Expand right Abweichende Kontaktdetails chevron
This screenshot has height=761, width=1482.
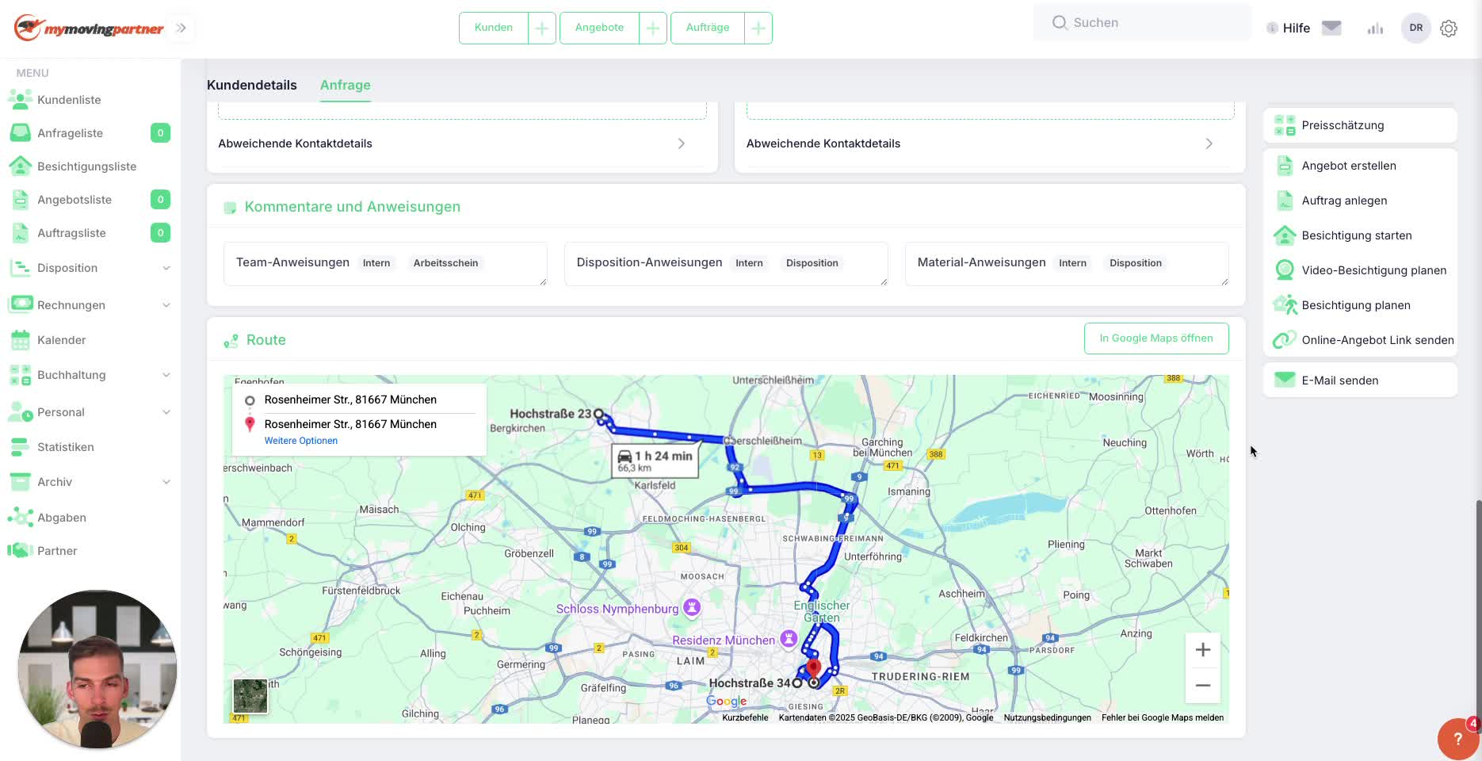(1209, 143)
